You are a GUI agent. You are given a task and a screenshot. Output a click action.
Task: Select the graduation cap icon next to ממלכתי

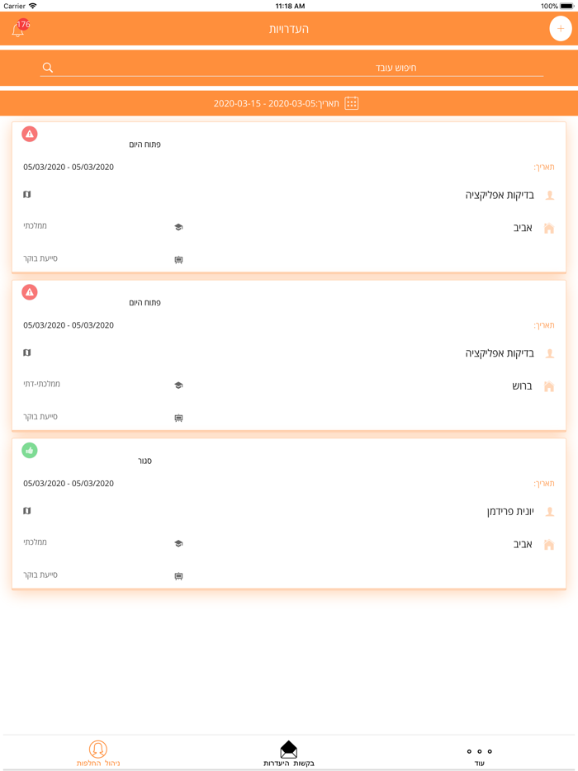click(x=179, y=225)
